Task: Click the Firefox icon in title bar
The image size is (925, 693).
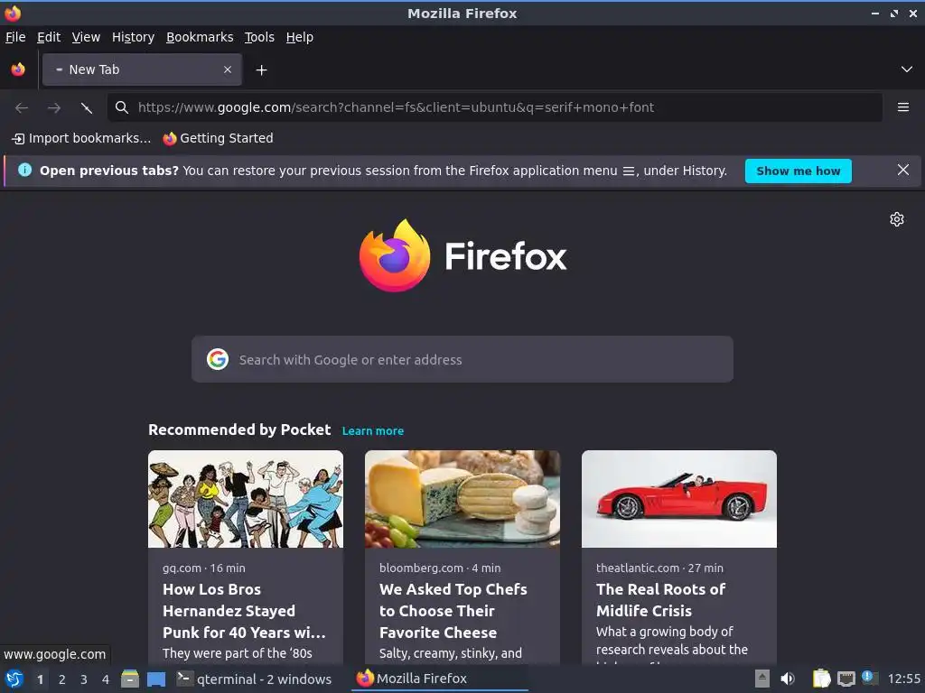Action: point(13,13)
